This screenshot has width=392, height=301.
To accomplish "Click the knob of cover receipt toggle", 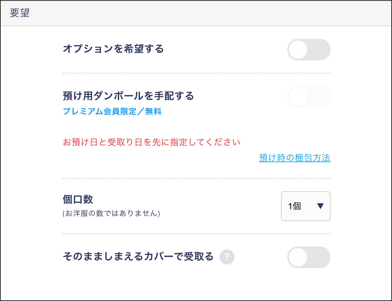I will pos(298,257).
